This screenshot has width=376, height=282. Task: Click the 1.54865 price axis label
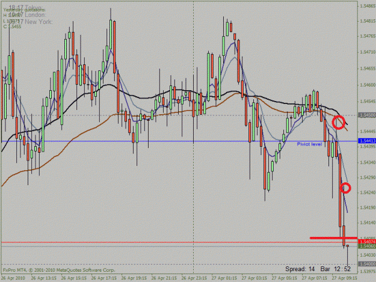coord(368,6)
